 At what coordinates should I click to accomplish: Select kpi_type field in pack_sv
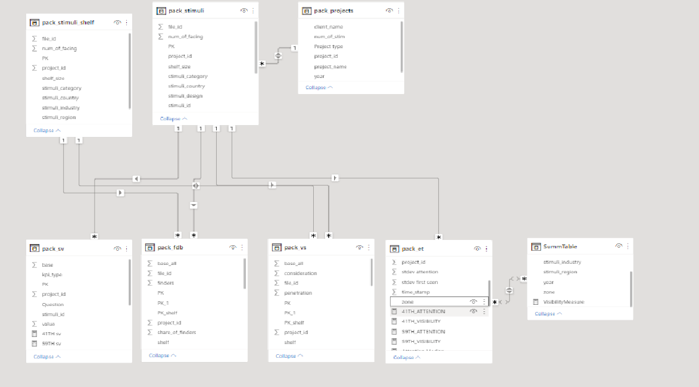point(52,274)
